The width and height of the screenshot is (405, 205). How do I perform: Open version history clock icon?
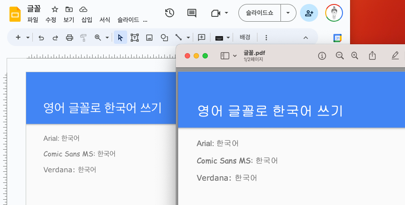170,13
